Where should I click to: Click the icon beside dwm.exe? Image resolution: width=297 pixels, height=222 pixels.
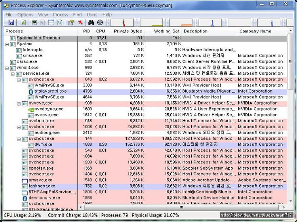pyautogui.click(x=31, y=145)
